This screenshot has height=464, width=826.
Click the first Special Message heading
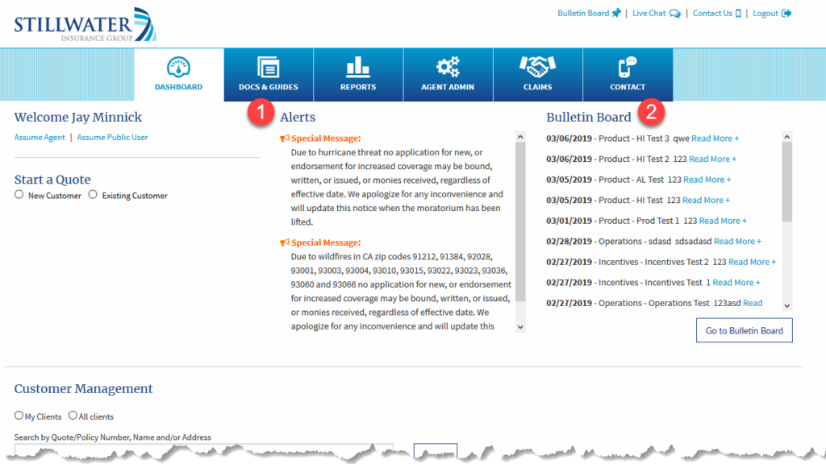[326, 139]
